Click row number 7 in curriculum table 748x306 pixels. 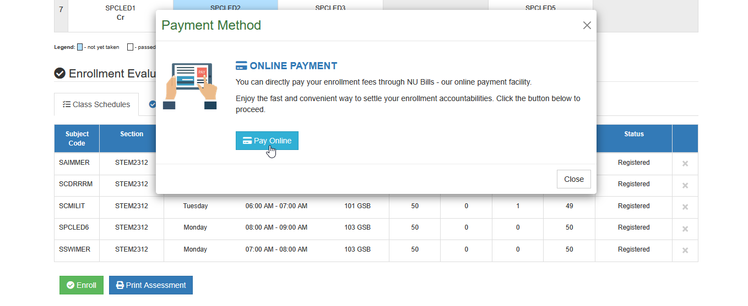(x=61, y=10)
